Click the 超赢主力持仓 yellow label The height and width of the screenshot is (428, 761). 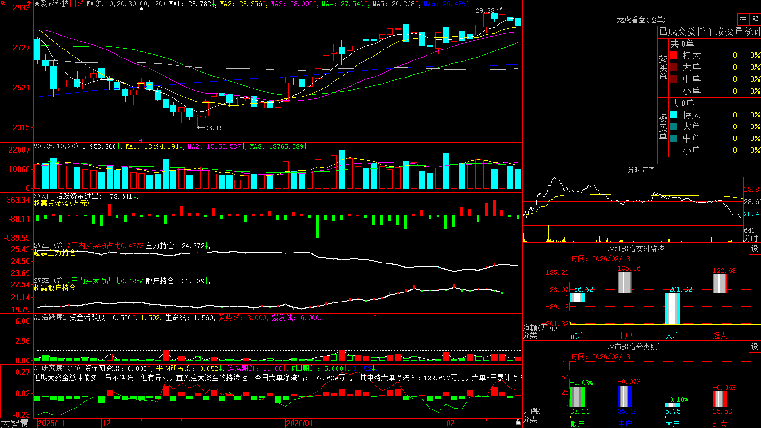[x=55, y=253]
